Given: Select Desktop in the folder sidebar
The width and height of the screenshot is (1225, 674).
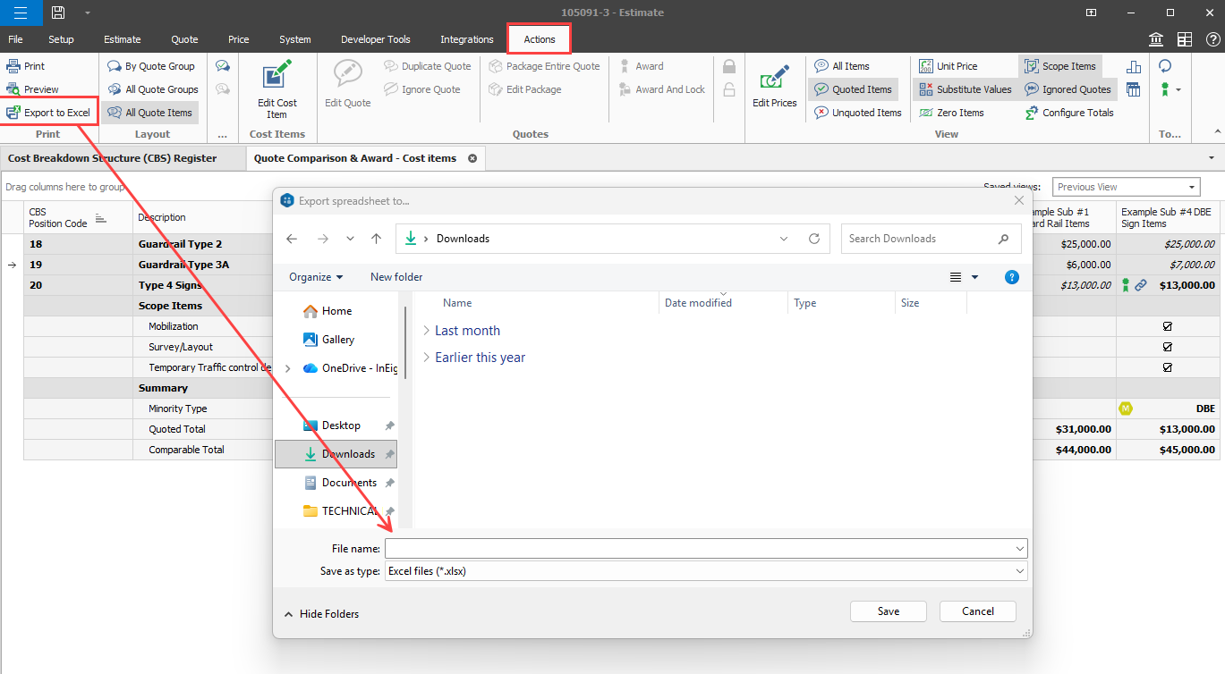Looking at the screenshot, I should tap(341, 425).
